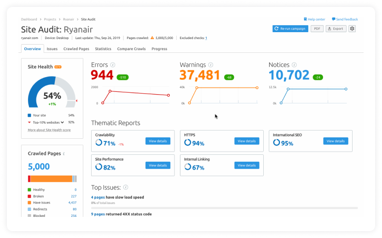This screenshot has height=238, width=382.
Task: Click the Errors -510 change badge
Action: [x=123, y=77]
